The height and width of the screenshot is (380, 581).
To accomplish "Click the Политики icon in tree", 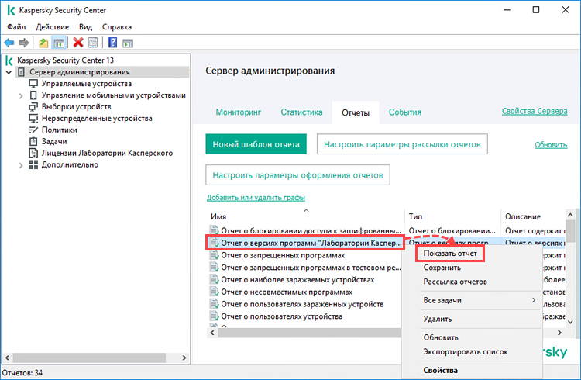I will tap(33, 130).
